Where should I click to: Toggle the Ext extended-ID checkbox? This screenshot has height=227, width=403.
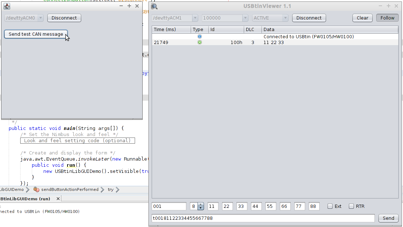tap(330, 206)
